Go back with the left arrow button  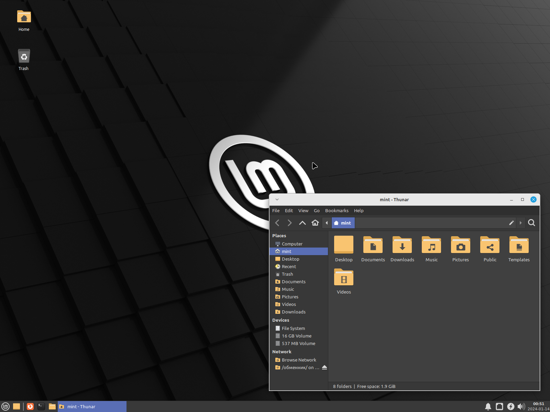pos(277,223)
